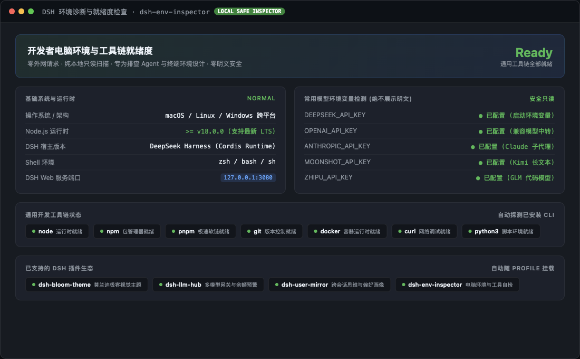
Task: Click the dsh-env-inspector plugin chip
Action: (x=457, y=285)
